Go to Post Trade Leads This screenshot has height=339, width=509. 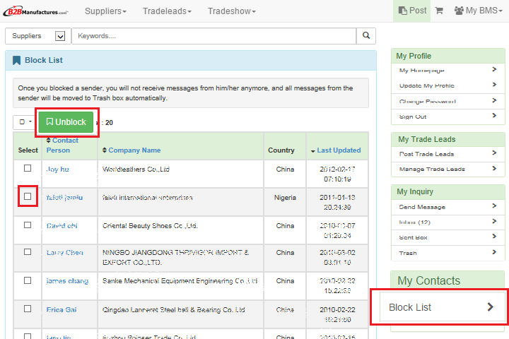(x=447, y=154)
